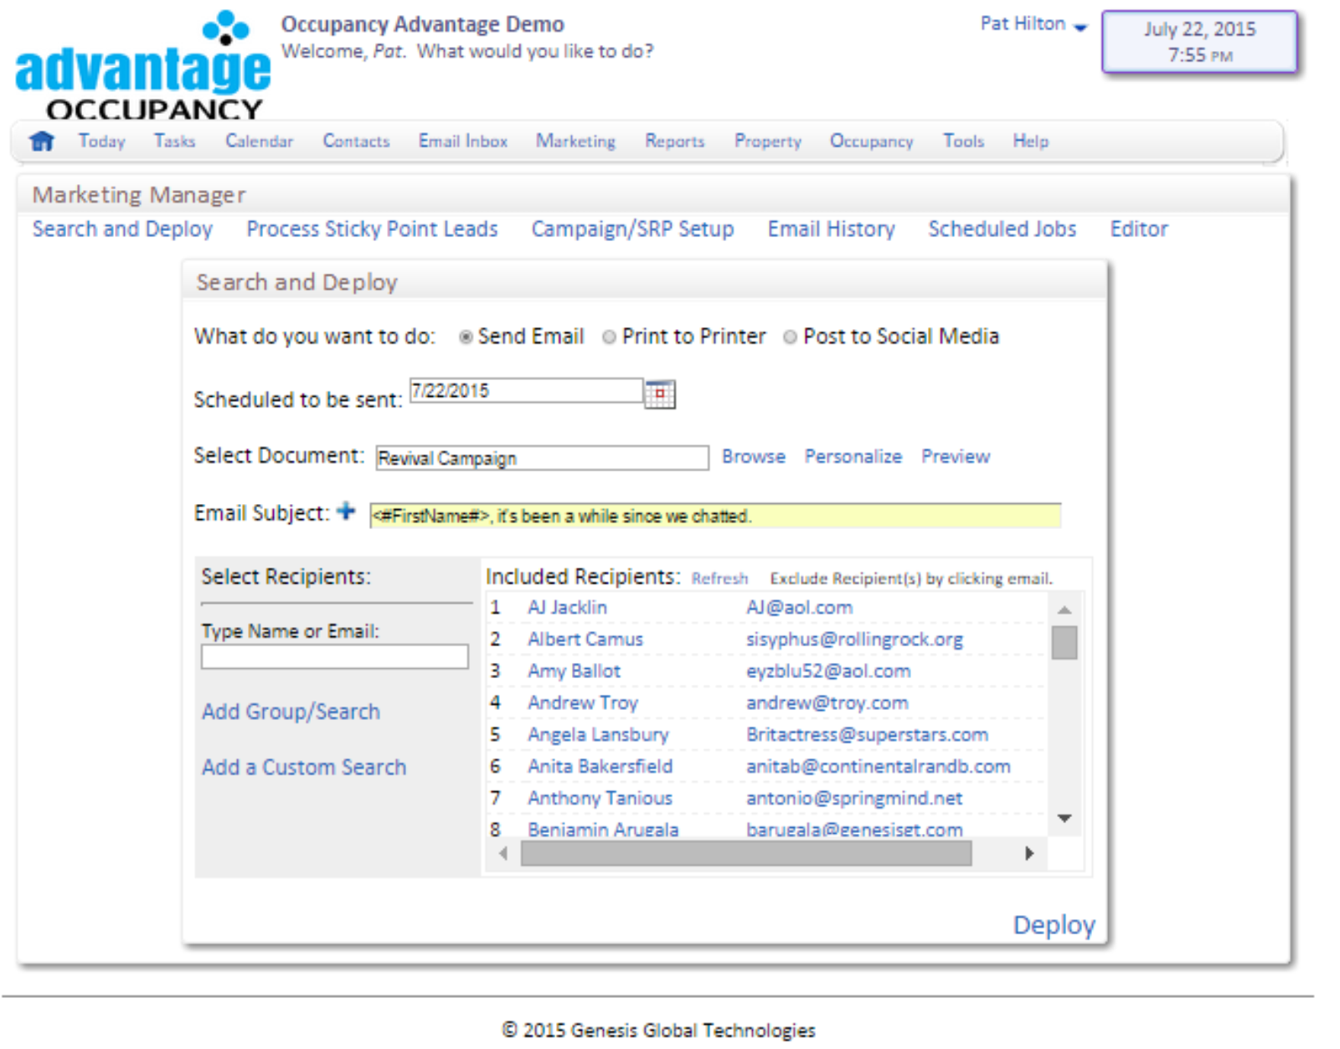Click Deploy to send the campaign
This screenshot has height=1049, width=1340.
pyautogui.click(x=1054, y=925)
